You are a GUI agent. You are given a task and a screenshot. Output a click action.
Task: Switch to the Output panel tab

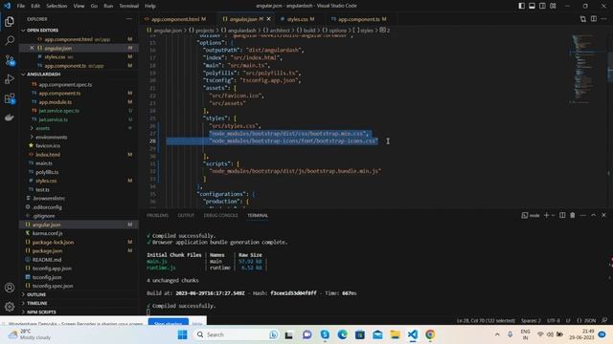point(186,215)
